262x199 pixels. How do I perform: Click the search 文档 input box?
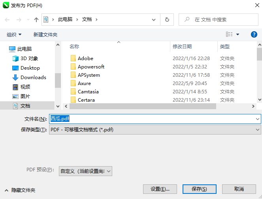point(219,19)
